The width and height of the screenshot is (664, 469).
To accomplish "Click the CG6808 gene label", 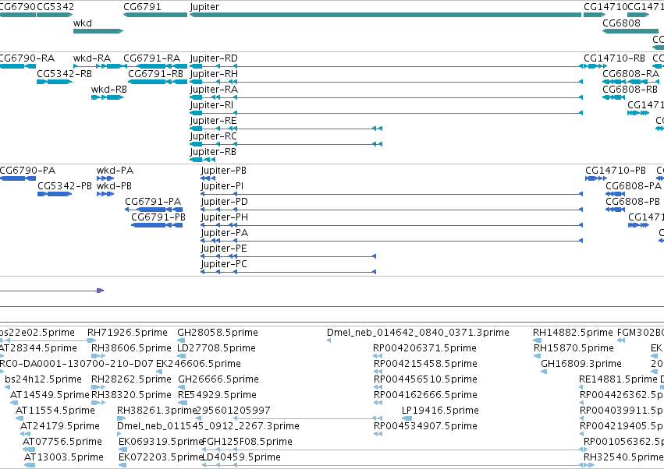I will (x=621, y=23).
